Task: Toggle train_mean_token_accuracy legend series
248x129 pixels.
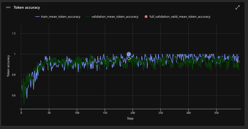Action: tap(58, 17)
